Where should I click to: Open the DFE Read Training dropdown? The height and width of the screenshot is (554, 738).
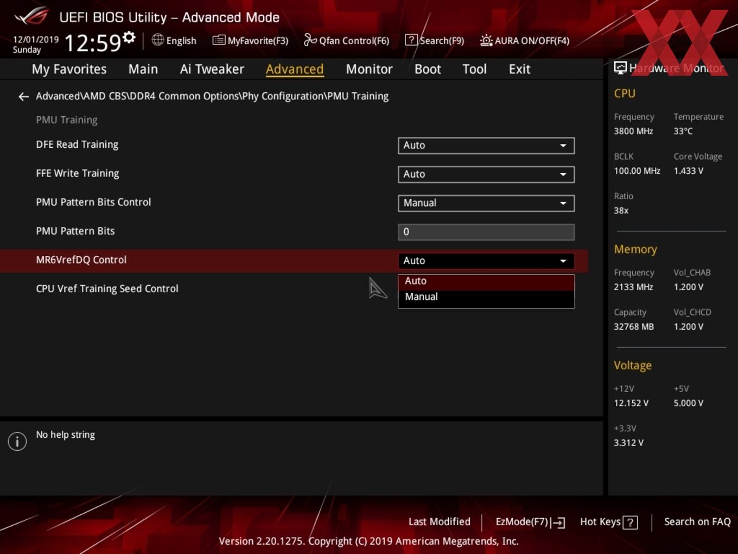[x=486, y=146]
